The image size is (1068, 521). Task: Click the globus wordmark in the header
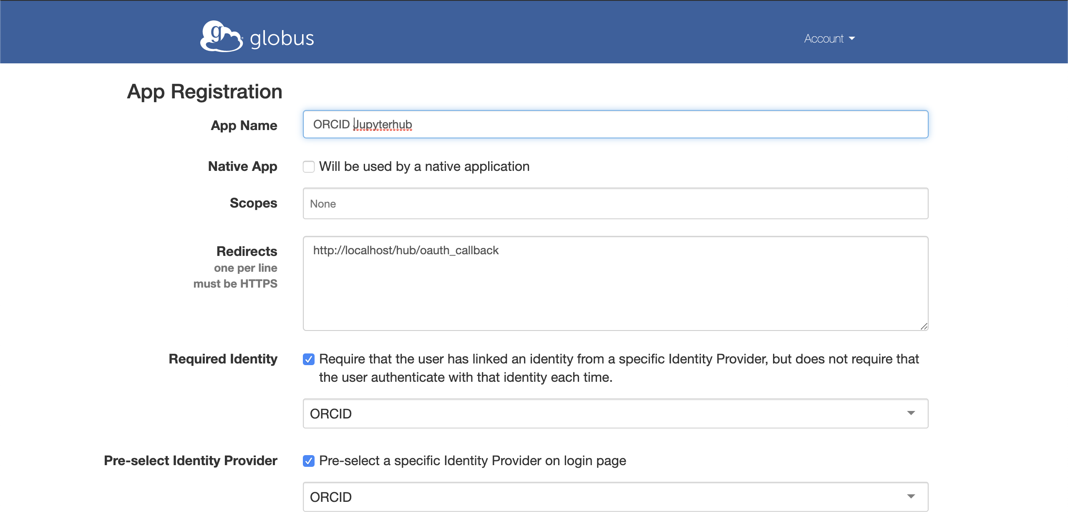click(x=282, y=38)
